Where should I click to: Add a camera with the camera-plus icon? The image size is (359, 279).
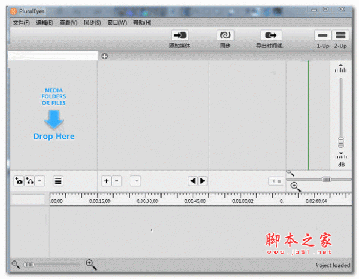(x=19, y=181)
